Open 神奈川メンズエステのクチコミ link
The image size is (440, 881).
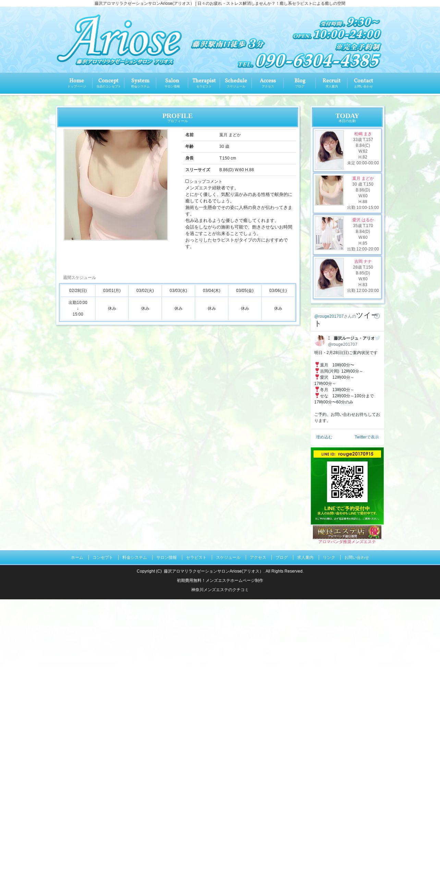pos(220,590)
